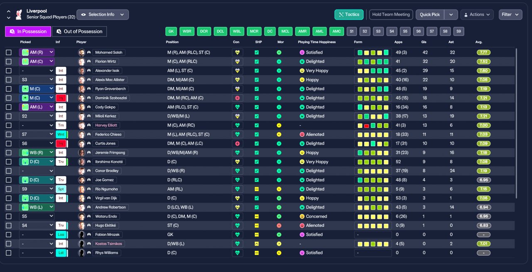Tick the checkbox for Mohamed Salah
The image size is (532, 272).
tap(9, 53)
